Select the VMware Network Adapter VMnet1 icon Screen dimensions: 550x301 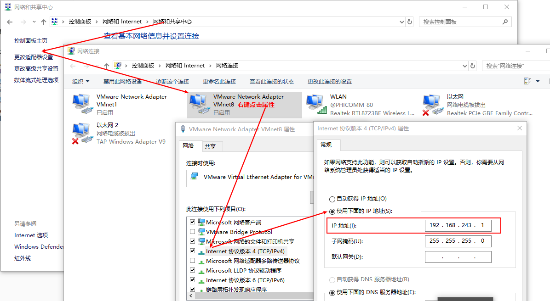83,104
